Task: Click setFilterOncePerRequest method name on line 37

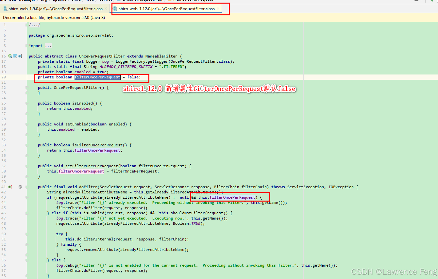Action: 93,166
